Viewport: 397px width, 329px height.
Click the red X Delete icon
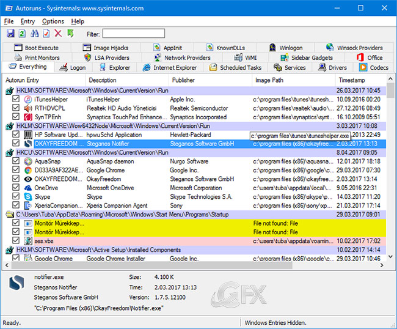[x=58, y=34]
